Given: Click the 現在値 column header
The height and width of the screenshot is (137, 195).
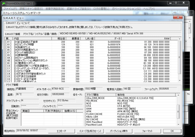Looking at the screenshot, I should pos(59,39).
